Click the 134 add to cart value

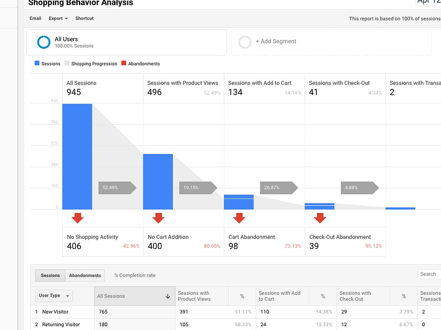point(235,92)
